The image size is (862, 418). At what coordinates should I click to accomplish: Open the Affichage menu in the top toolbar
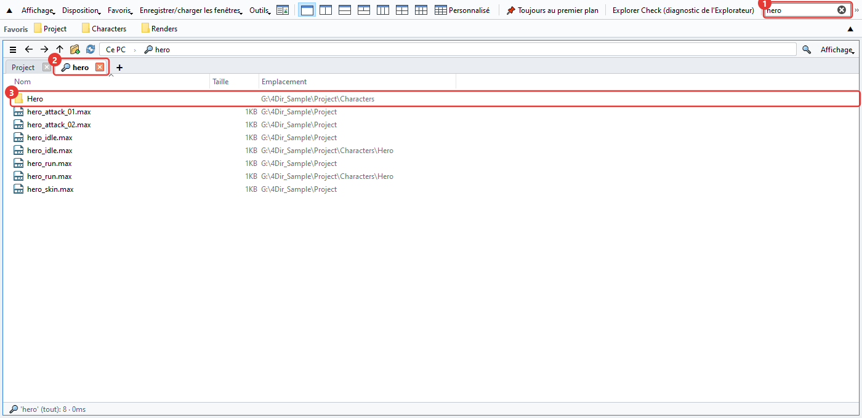pyautogui.click(x=38, y=10)
